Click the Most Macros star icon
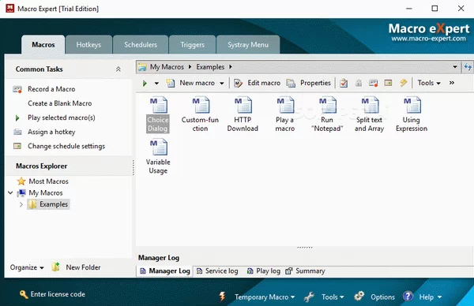Viewport: 474px width, 306px height. click(21, 181)
